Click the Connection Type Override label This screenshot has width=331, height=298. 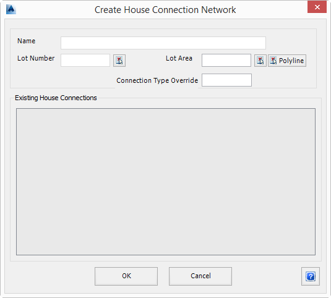pos(157,80)
